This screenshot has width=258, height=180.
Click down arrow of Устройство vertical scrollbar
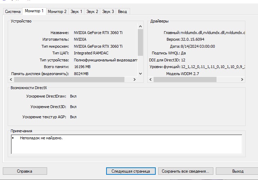click(x=140, y=74)
